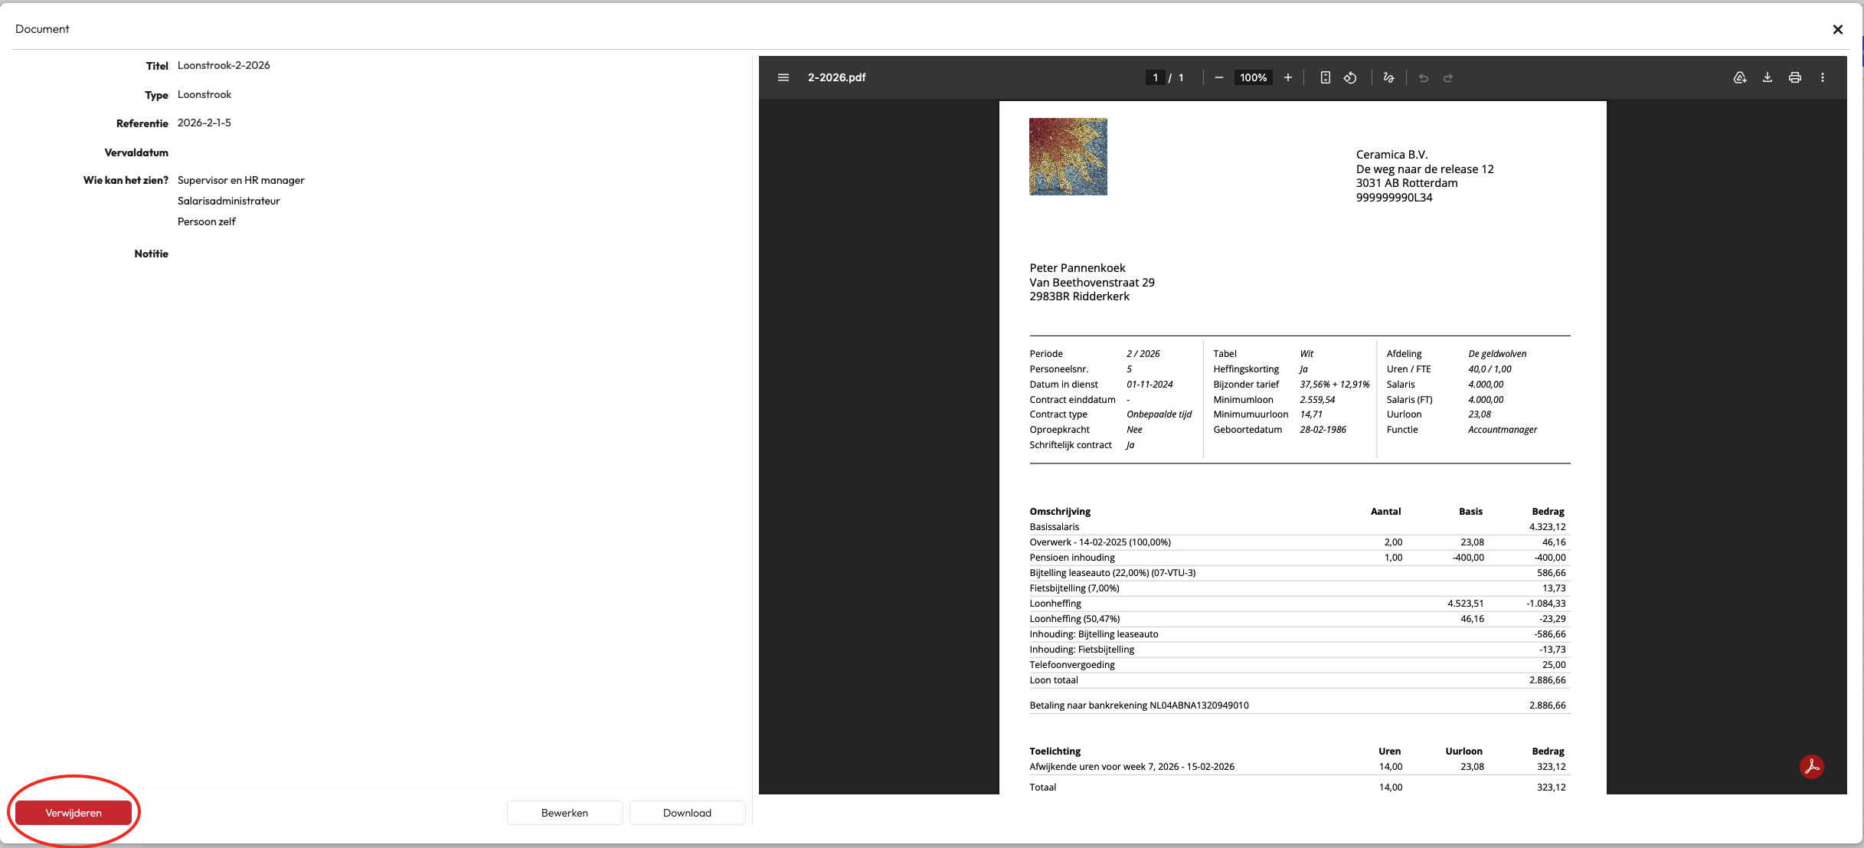Click the undo arrow in PDF toolbar
The height and width of the screenshot is (848, 1864).
click(x=1423, y=77)
